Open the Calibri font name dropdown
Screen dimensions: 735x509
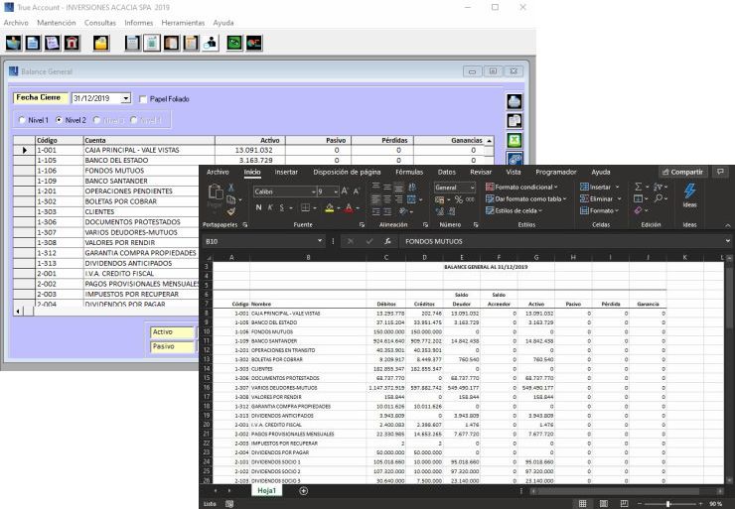click(313, 191)
